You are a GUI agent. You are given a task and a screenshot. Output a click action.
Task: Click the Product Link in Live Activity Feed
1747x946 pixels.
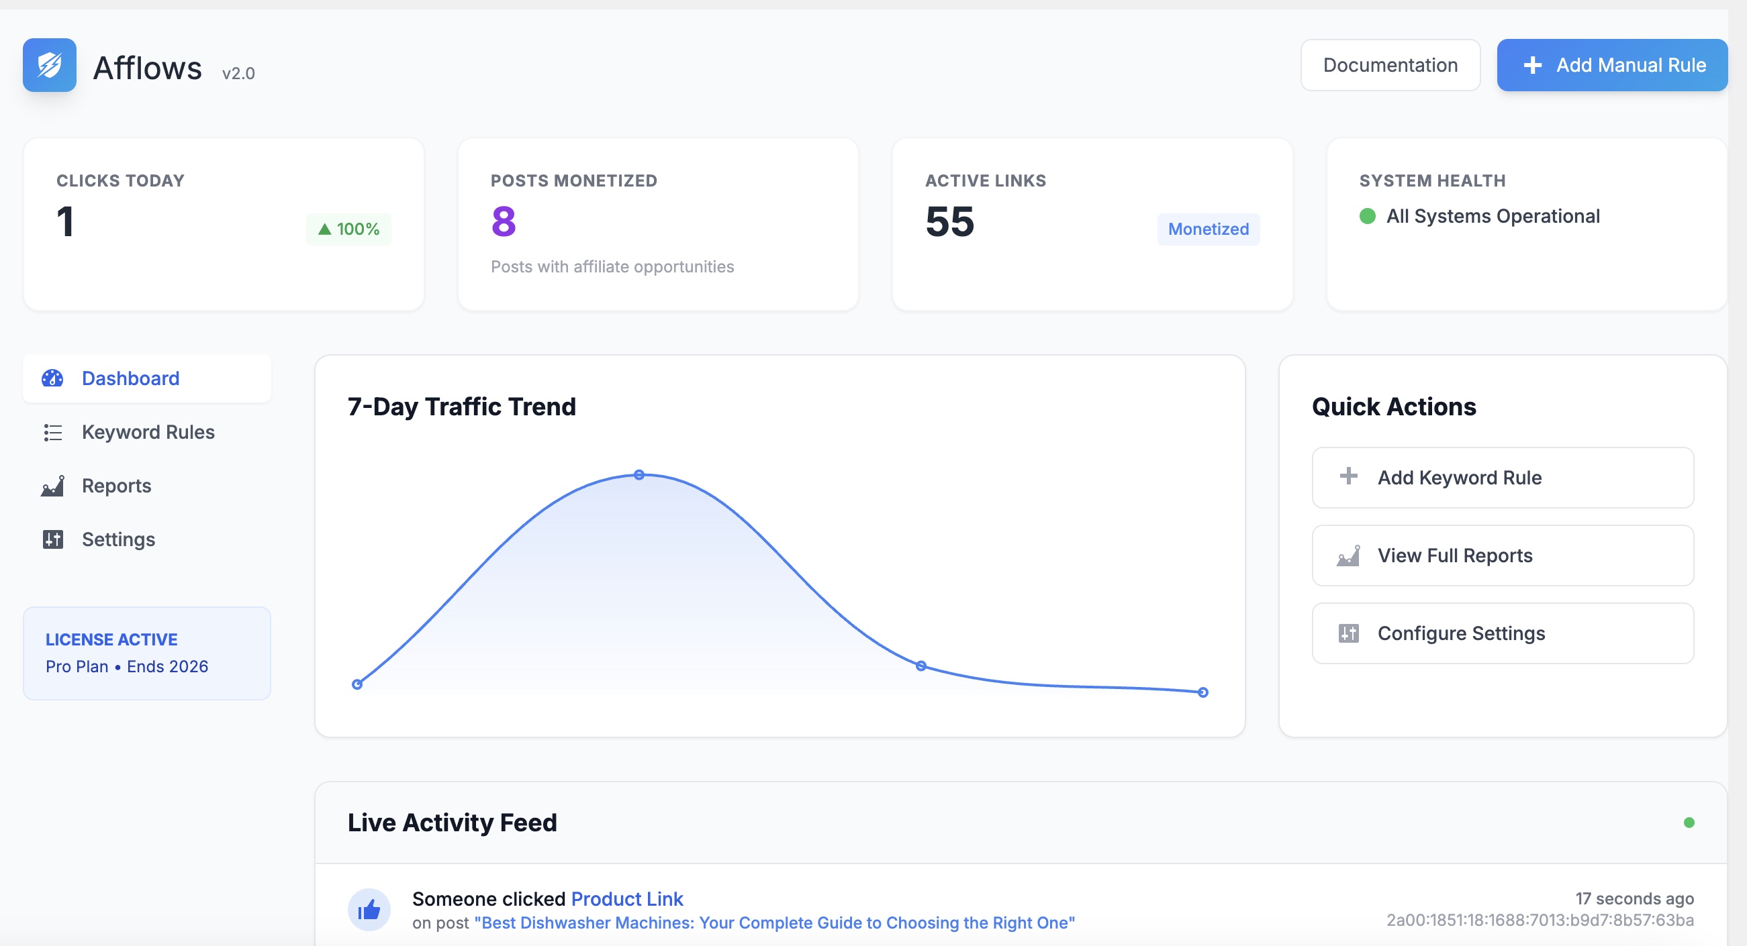(x=626, y=898)
